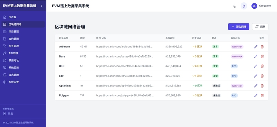Open 标签管理 in the sidebar

[x=23, y=46]
